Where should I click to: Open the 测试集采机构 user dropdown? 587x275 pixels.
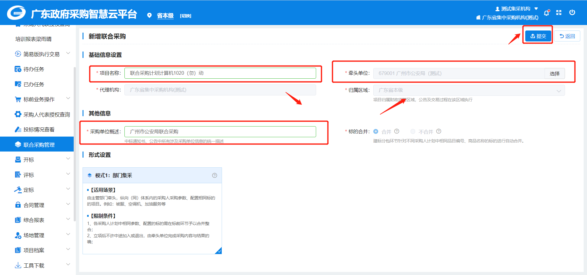[516, 9]
